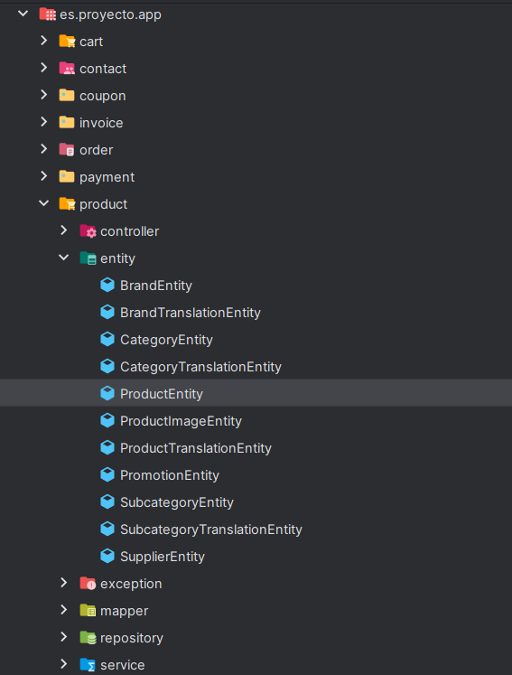Expand the exception folder

tap(64, 583)
